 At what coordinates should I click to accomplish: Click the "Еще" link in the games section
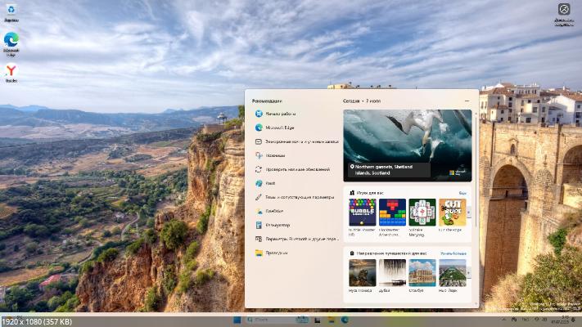pyautogui.click(x=462, y=193)
